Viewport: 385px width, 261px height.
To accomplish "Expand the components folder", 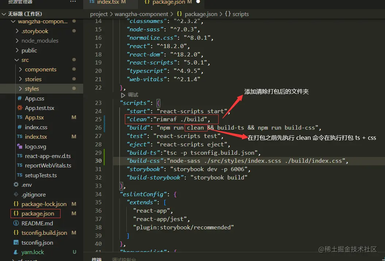I will tap(20, 70).
